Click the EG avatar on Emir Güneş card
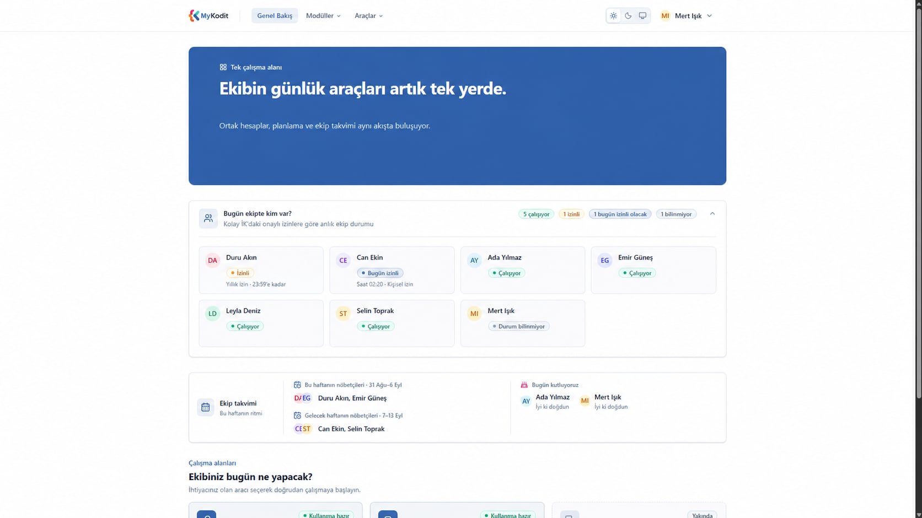 [x=605, y=260]
